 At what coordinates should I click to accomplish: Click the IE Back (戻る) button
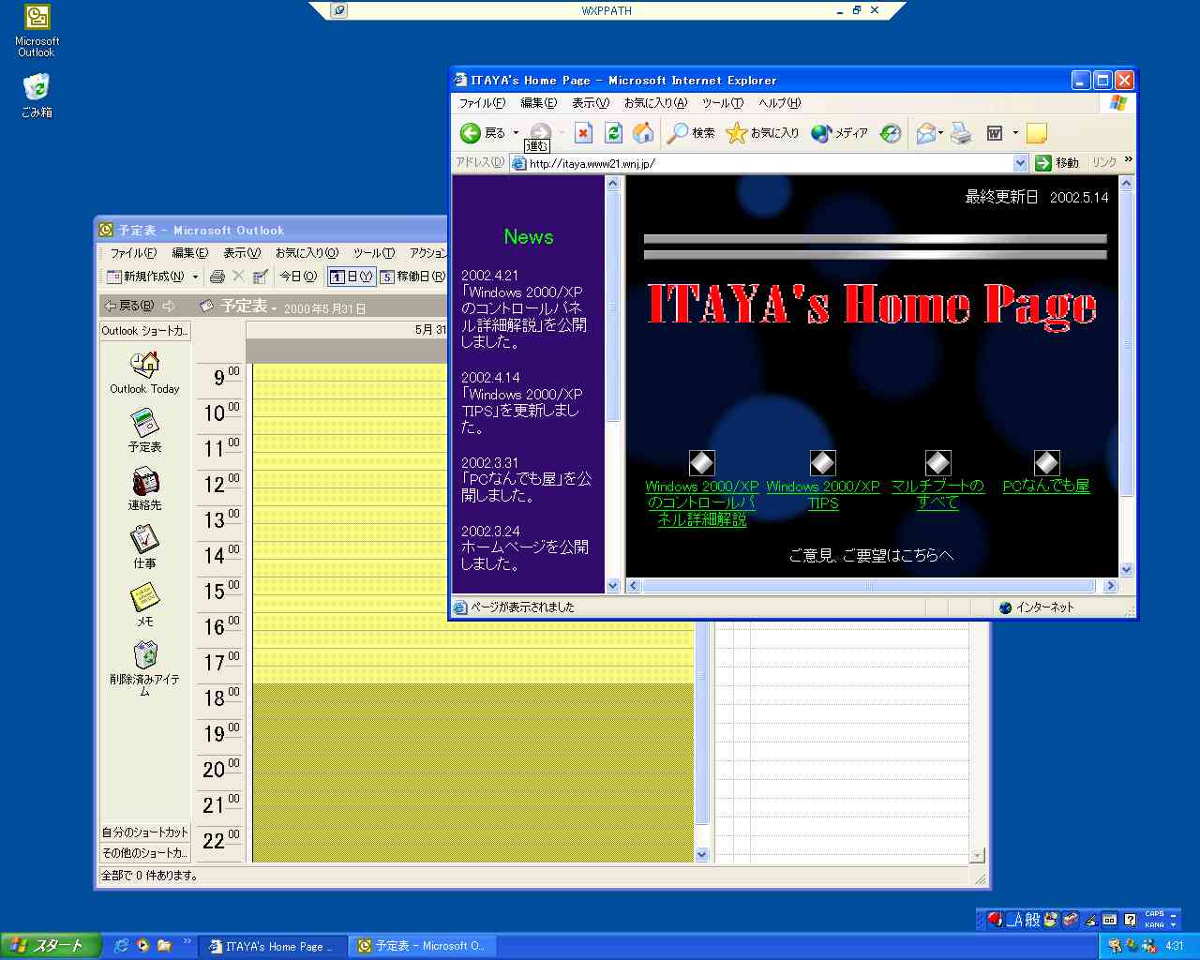pyautogui.click(x=483, y=133)
